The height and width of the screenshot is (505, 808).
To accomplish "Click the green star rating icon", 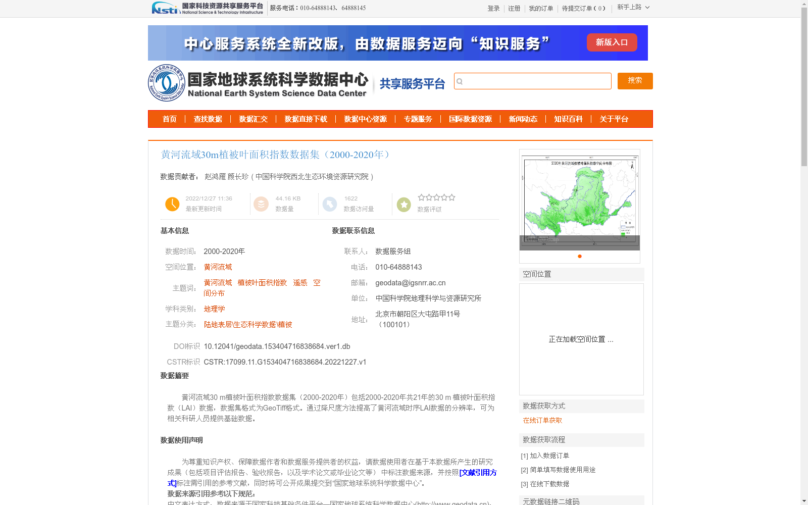I will tap(403, 205).
